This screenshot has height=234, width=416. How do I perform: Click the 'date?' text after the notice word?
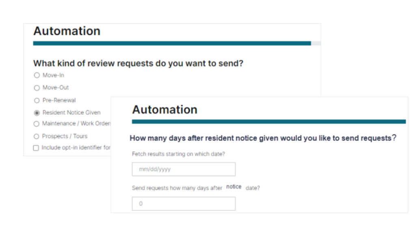[x=253, y=188]
